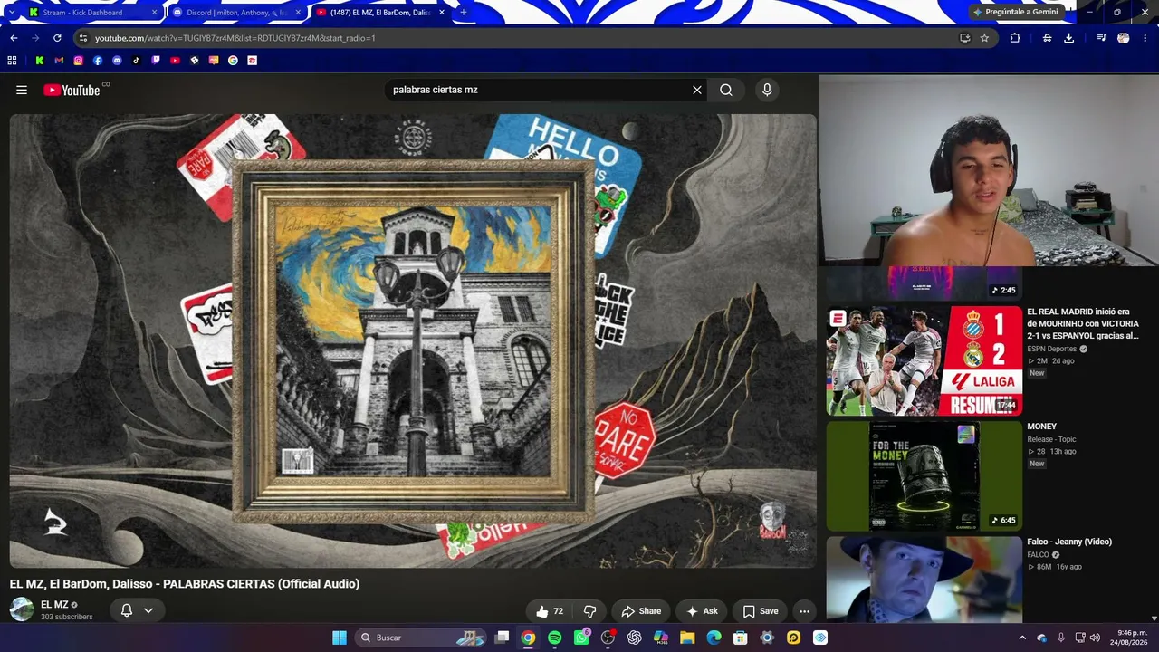Open the Discord bookmark
Screen dimensions: 1159x652
click(x=117, y=61)
